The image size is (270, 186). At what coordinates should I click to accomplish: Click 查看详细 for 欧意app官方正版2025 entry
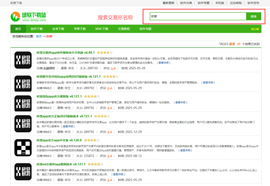point(68,126)
